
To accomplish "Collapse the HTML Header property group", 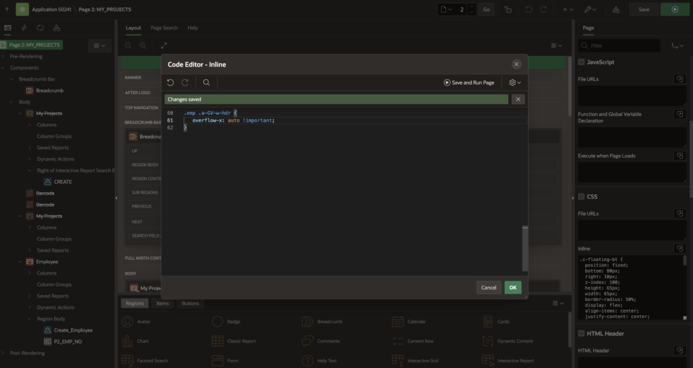I will point(581,333).
